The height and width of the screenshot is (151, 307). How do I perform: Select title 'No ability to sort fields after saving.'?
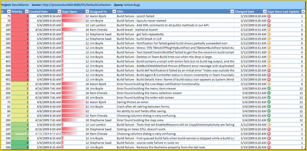142,111
